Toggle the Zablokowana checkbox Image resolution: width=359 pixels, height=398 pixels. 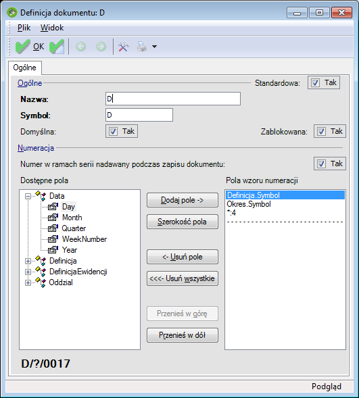coord(321,132)
